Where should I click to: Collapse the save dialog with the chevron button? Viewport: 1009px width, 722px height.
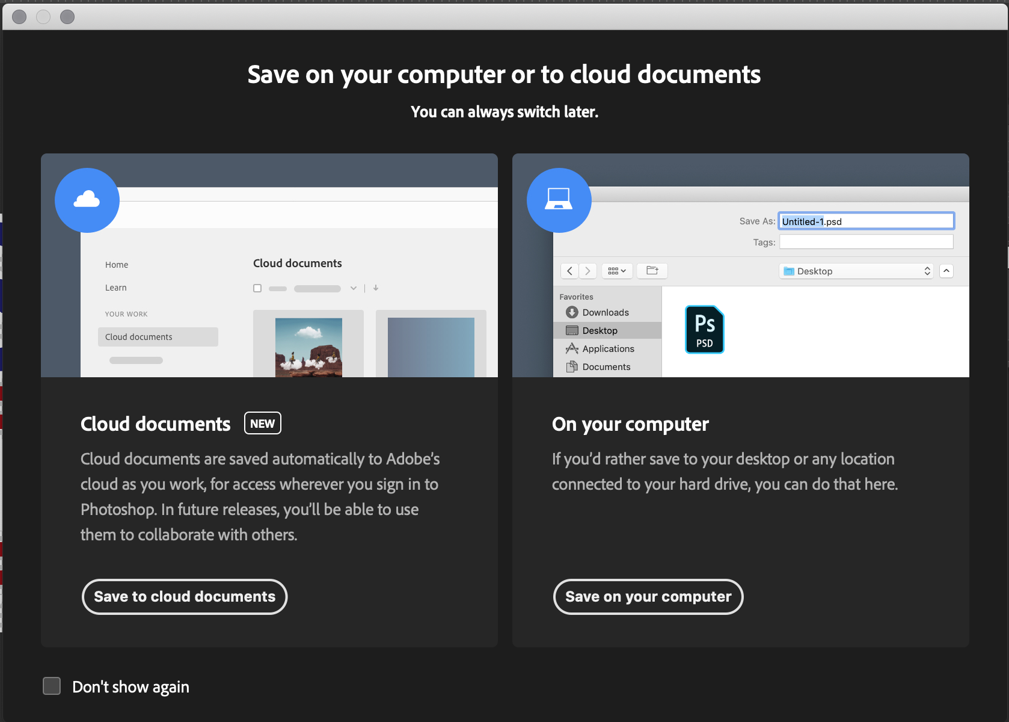(x=946, y=271)
